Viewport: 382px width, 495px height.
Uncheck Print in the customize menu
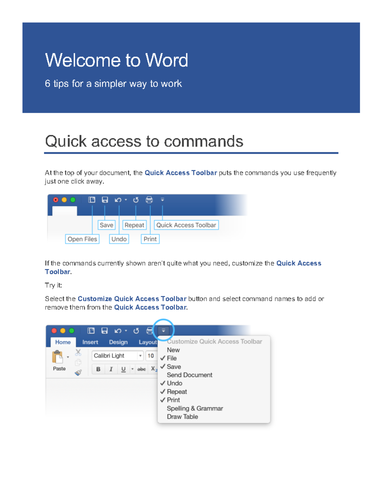point(173,400)
